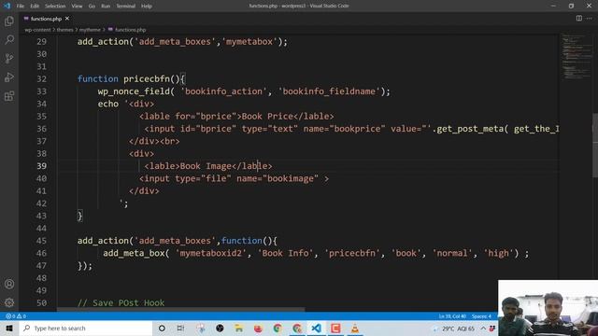
Task: Click the Ln 39, Col 40 status item
Action: tap(452, 316)
